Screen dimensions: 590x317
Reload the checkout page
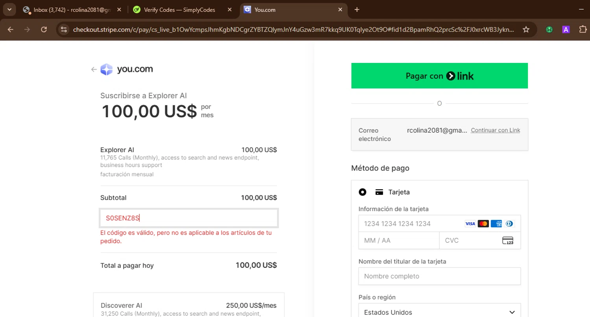point(44,29)
